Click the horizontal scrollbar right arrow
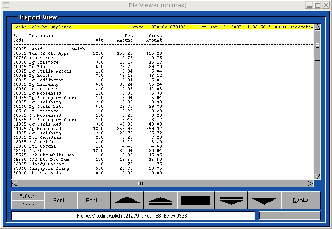The image size is (332, 229). 310,183
